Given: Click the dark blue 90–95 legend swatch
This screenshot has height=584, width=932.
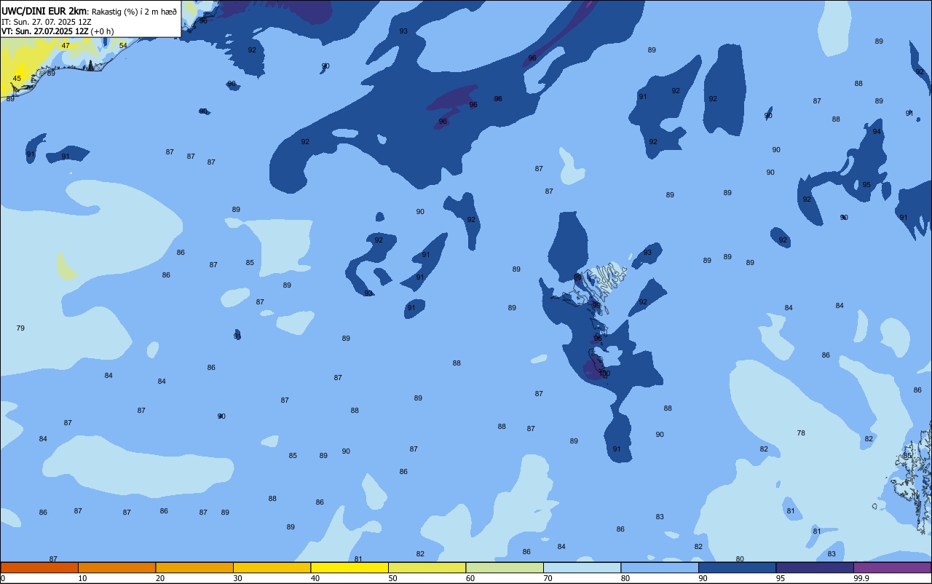Looking at the screenshot, I should pos(737,567).
